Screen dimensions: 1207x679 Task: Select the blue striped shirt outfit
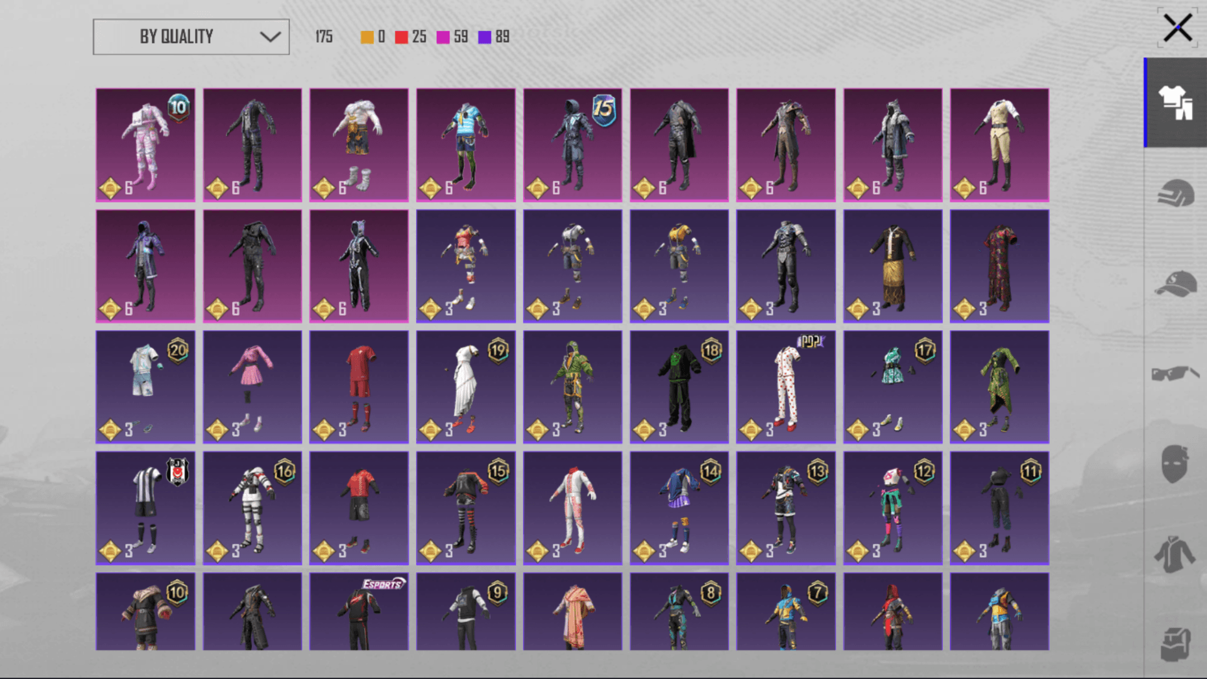click(466, 145)
